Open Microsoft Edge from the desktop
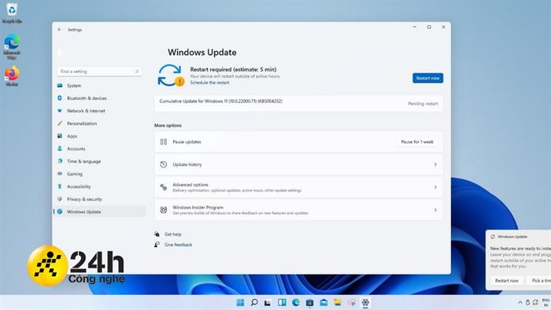551x310 pixels. pos(12,46)
